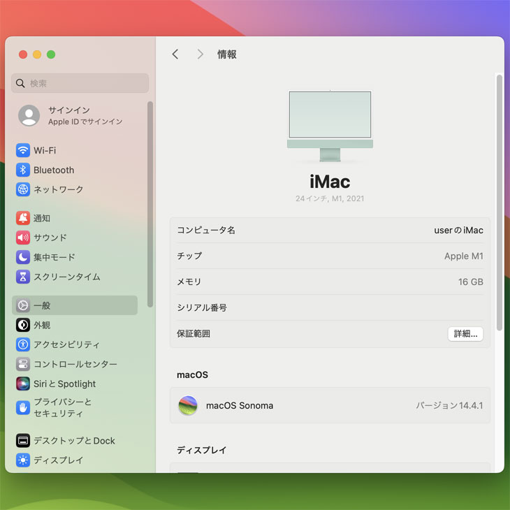Open ネットワーク globe icon

23,189
